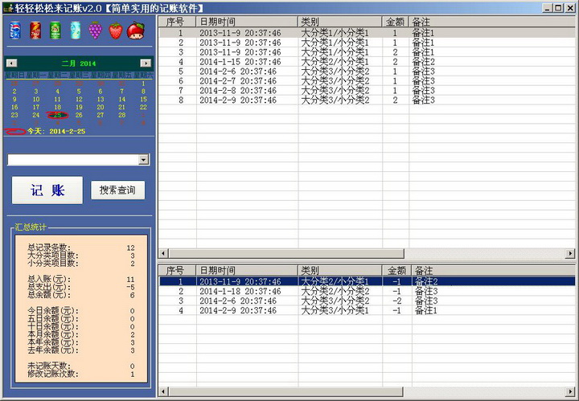Click the purple grapes icon
Viewport: 579px width, 401px height.
pos(95,31)
